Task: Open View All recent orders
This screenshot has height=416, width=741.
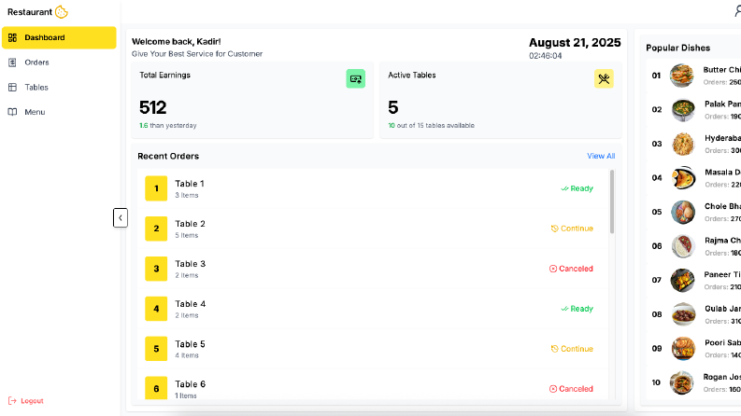Action: tap(601, 156)
